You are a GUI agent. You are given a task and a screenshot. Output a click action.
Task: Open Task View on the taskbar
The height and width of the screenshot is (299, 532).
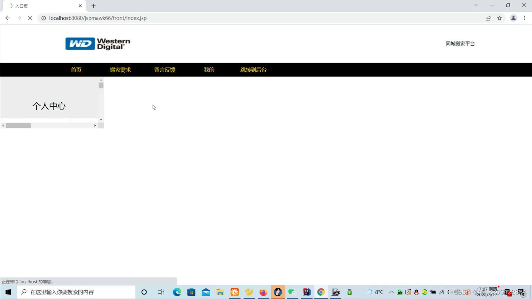point(161,292)
